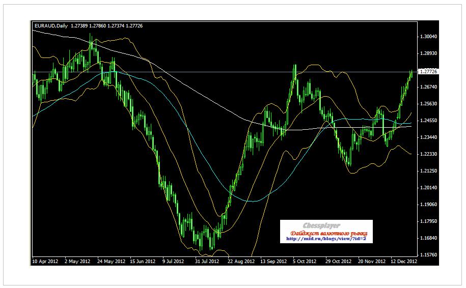Click the 1.30040 price axis label
The image size is (466, 288).
[x=429, y=37]
